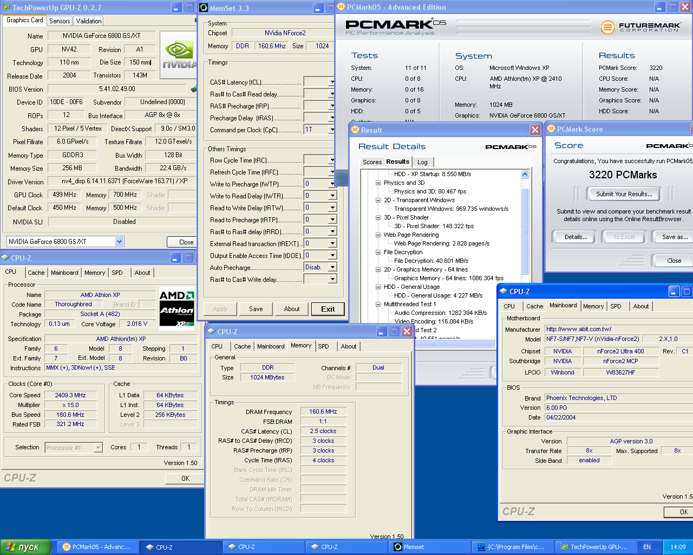693x555 pixels.
Task: Open the C:\Program Files taskbar item
Action: point(512,547)
